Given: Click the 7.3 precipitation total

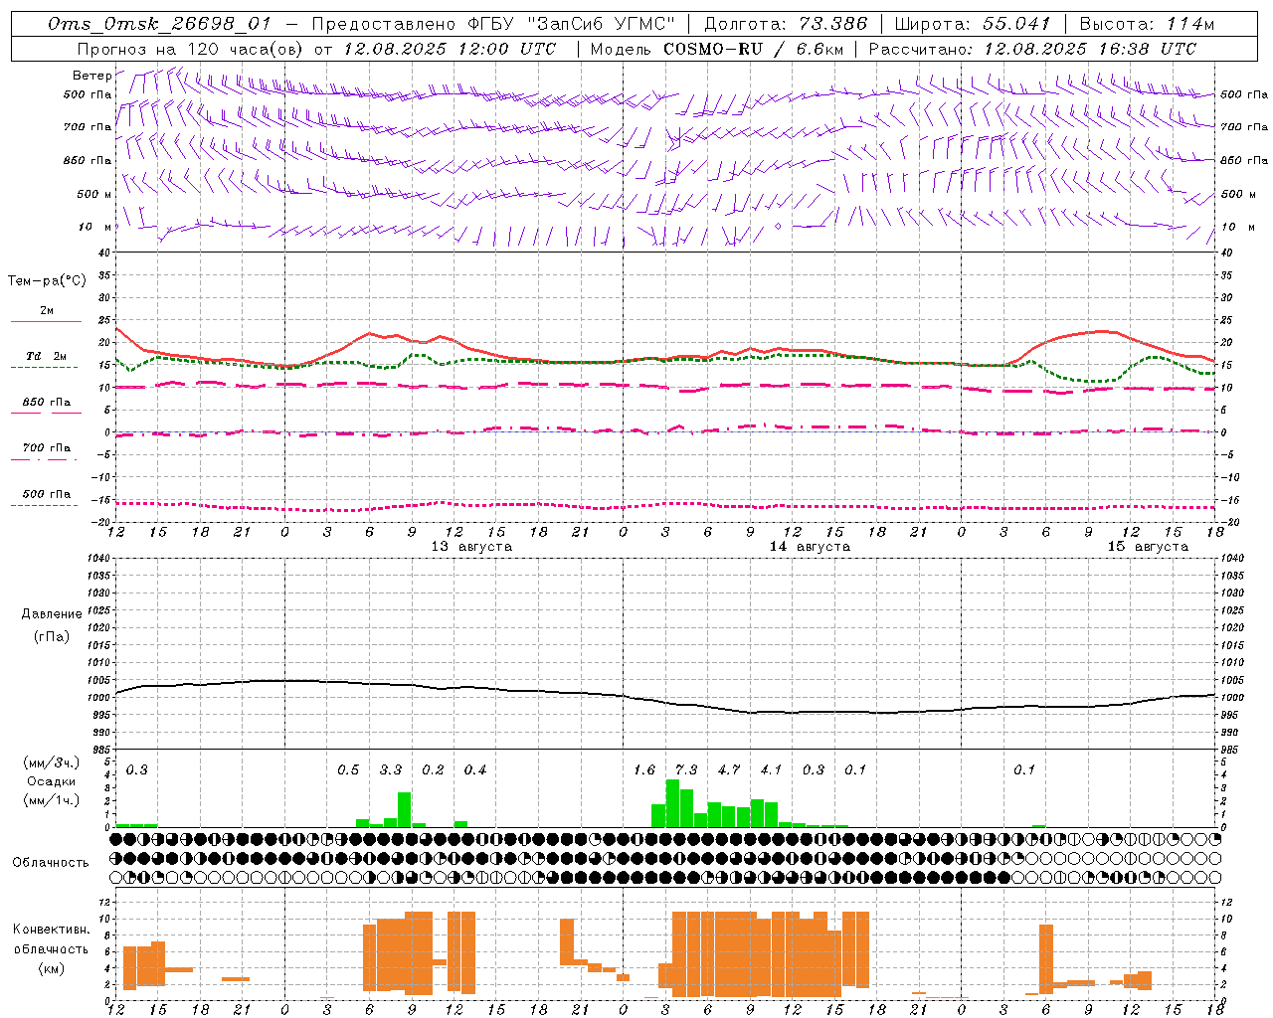Looking at the screenshot, I should coord(686,769).
